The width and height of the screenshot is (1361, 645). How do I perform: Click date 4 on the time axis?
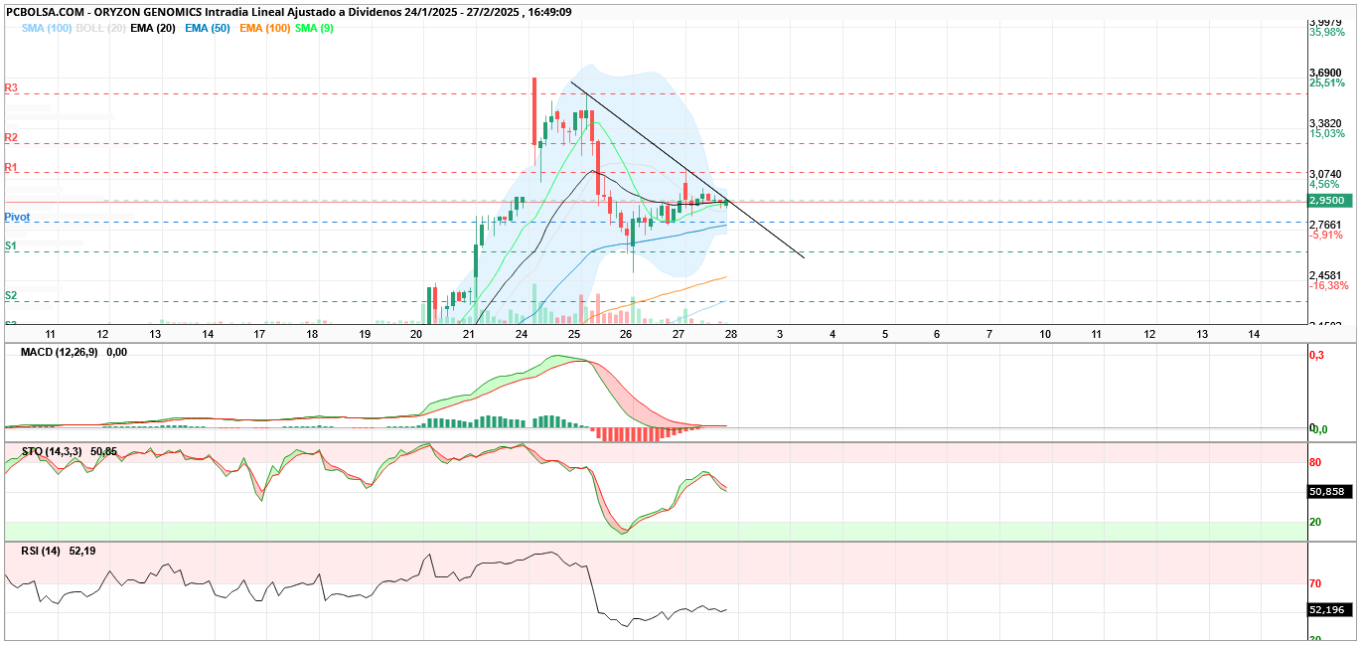coord(832,335)
